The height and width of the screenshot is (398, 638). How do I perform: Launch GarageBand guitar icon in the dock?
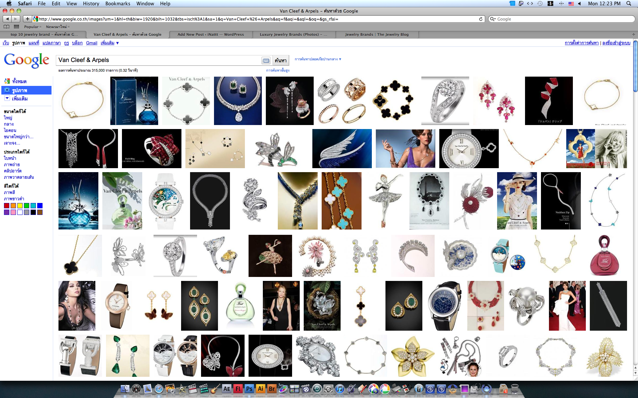tap(215, 389)
